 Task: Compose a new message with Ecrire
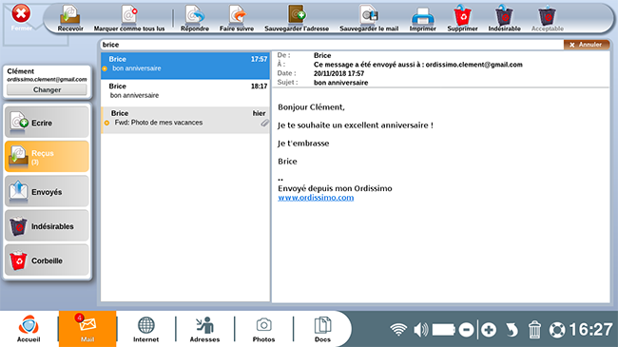47,123
